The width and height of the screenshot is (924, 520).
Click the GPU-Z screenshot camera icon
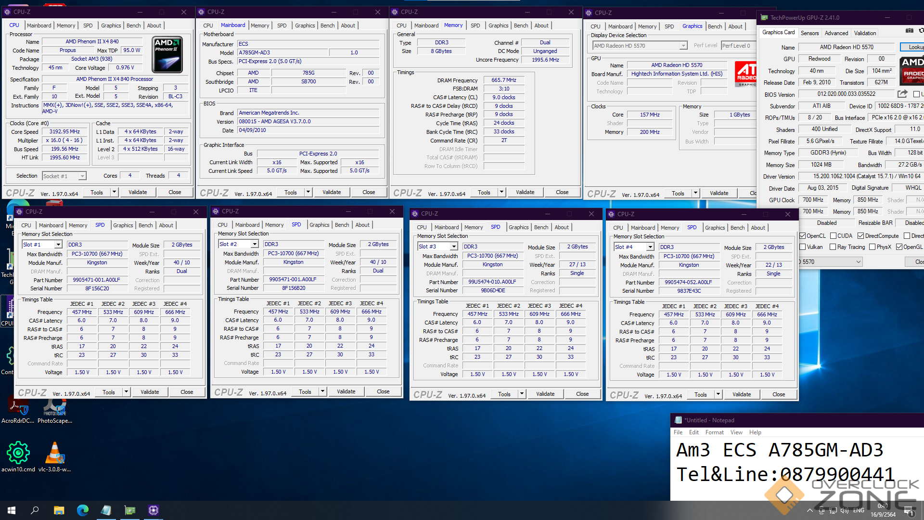click(x=909, y=30)
